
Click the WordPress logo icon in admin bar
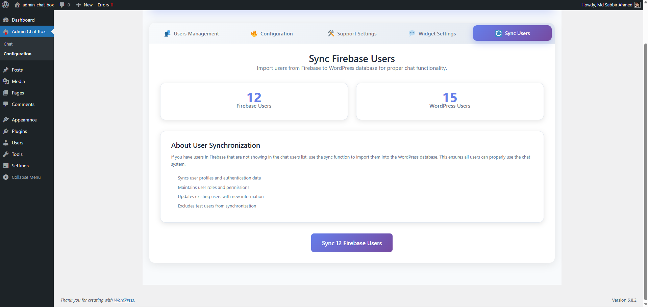[x=5, y=5]
